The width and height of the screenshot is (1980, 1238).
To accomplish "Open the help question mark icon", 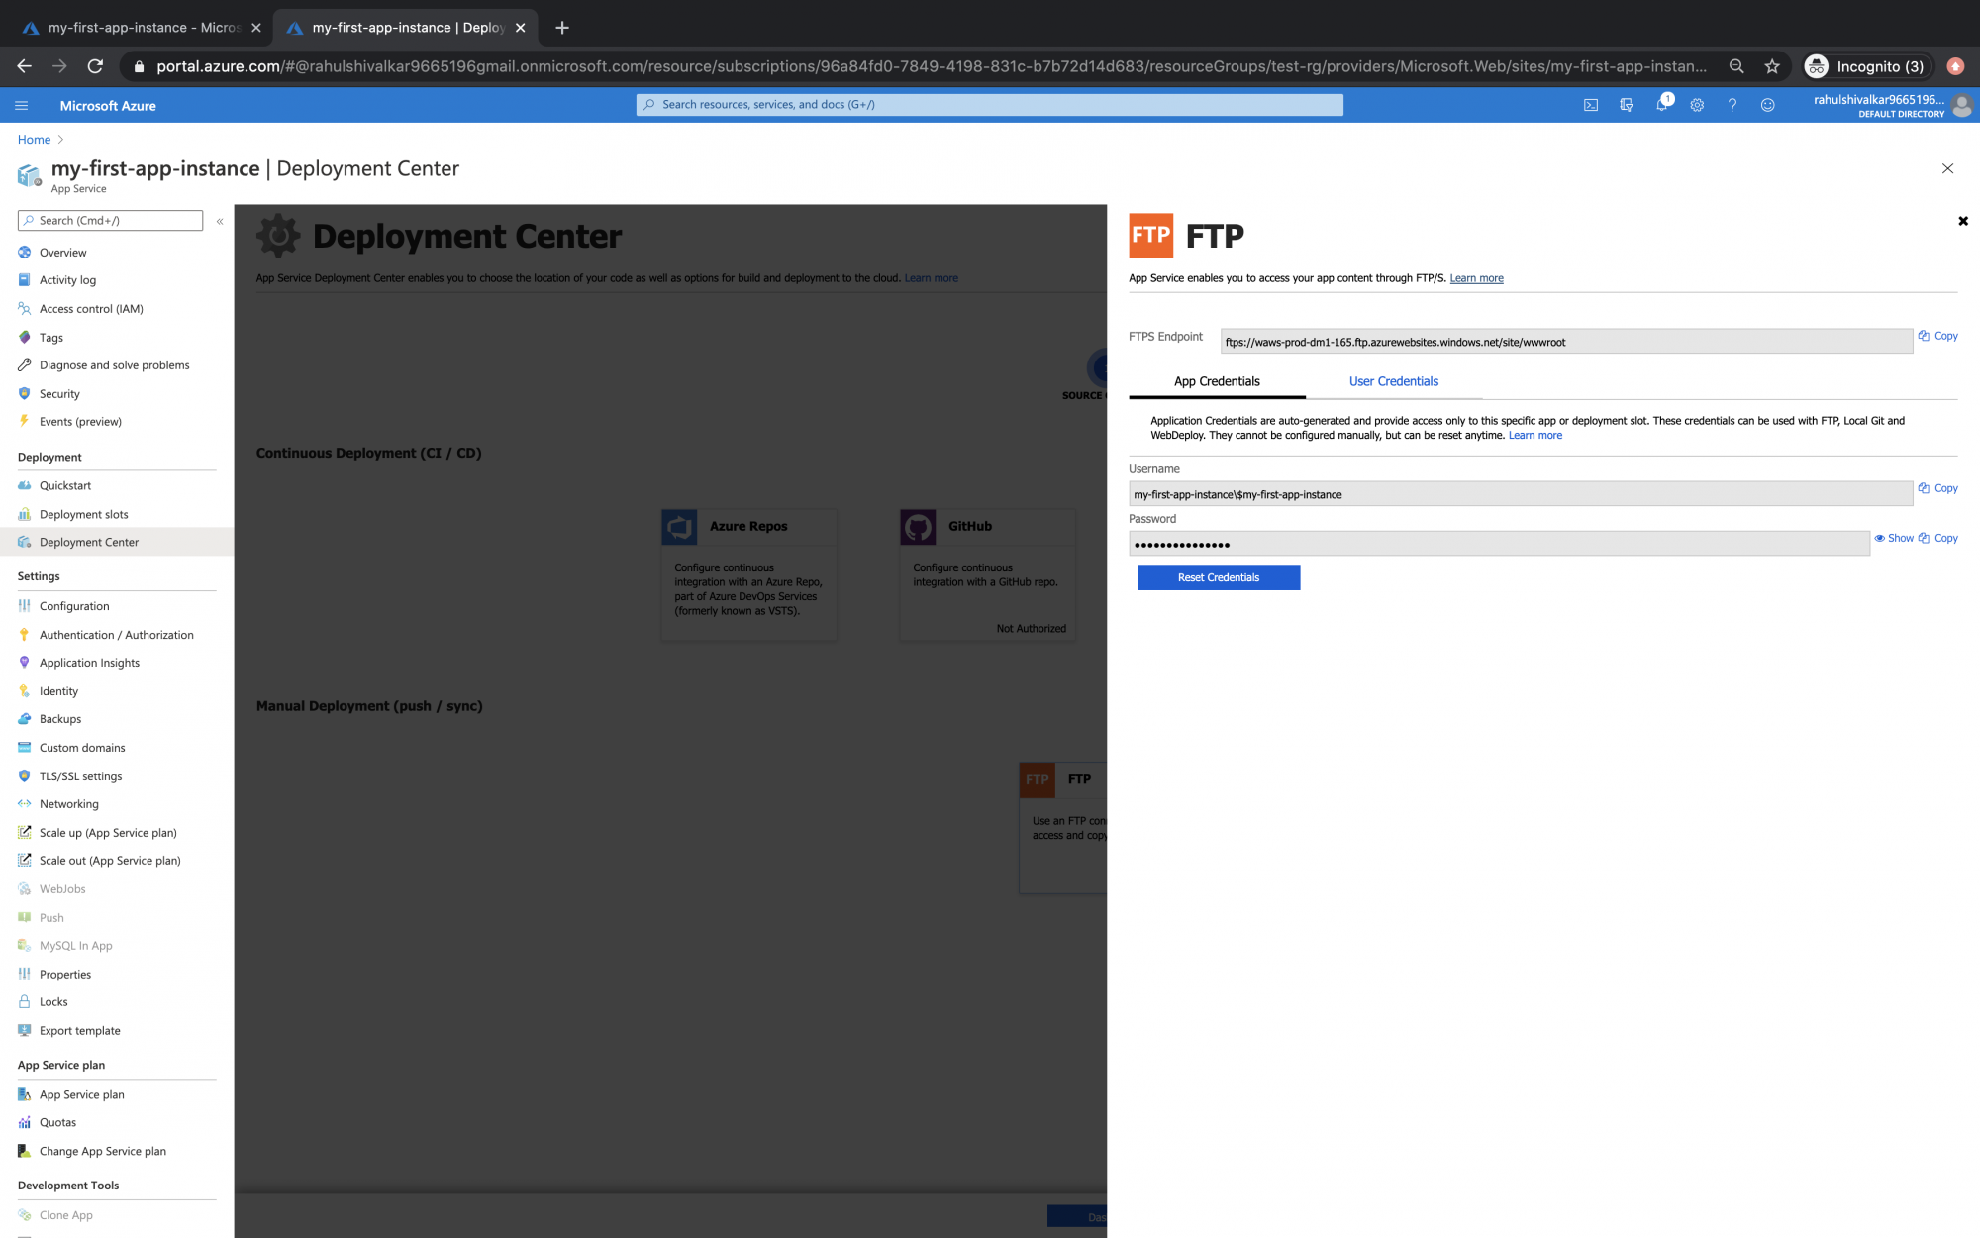I will (1732, 104).
